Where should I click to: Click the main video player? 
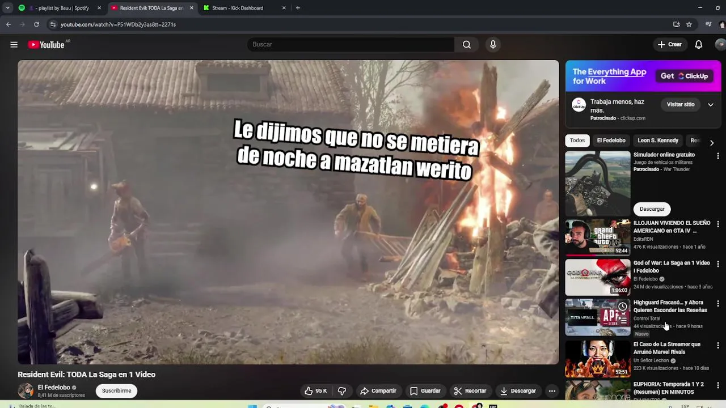point(288,212)
